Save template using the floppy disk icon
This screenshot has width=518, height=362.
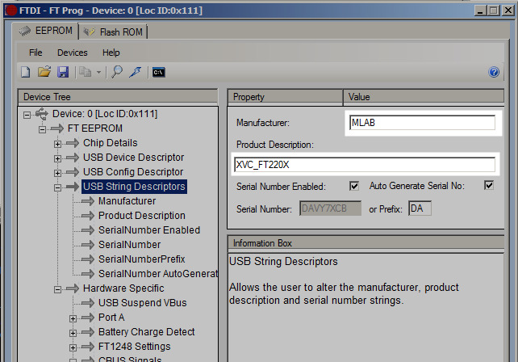pos(63,72)
